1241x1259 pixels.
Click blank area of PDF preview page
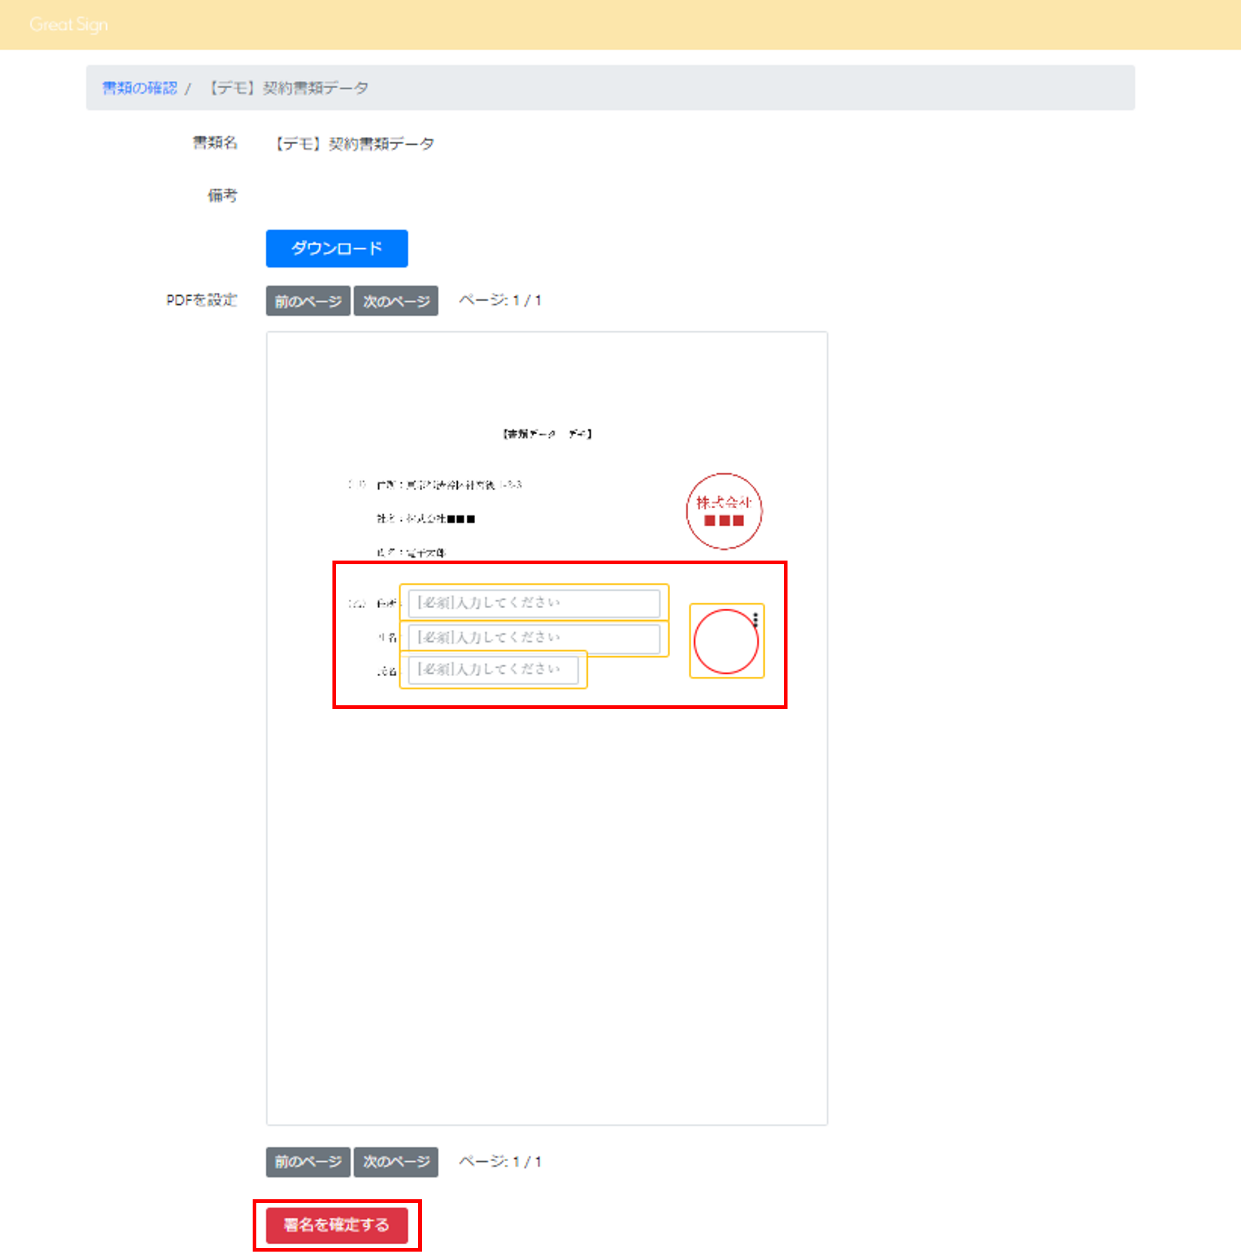tap(546, 912)
